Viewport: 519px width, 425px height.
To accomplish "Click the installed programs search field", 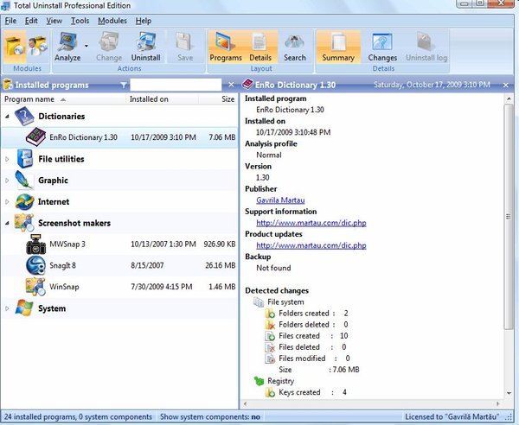I will pos(176,85).
